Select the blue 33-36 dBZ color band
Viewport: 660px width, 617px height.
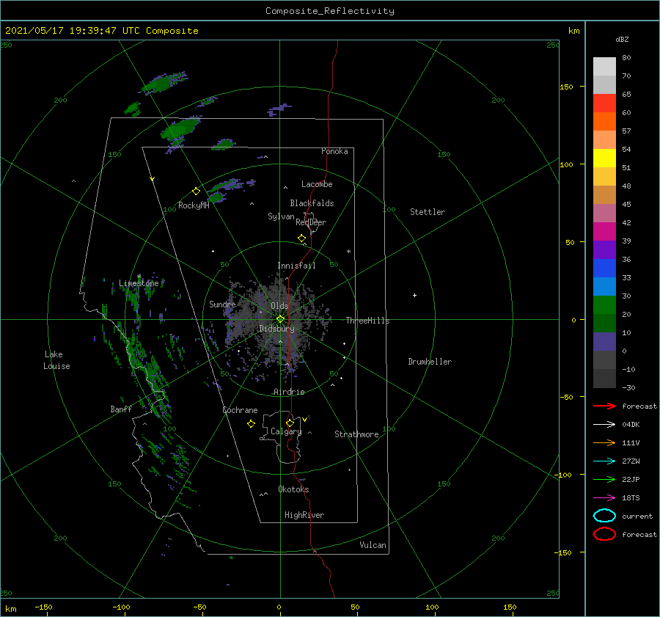(604, 269)
